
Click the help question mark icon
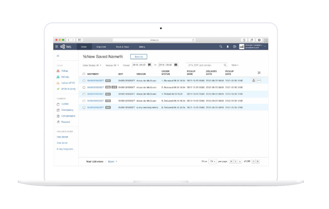pos(234,47)
